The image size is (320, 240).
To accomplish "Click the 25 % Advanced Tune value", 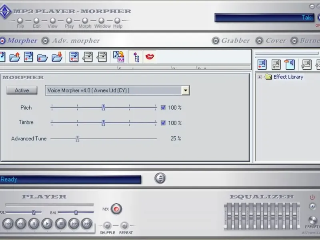I will pyautogui.click(x=176, y=138).
